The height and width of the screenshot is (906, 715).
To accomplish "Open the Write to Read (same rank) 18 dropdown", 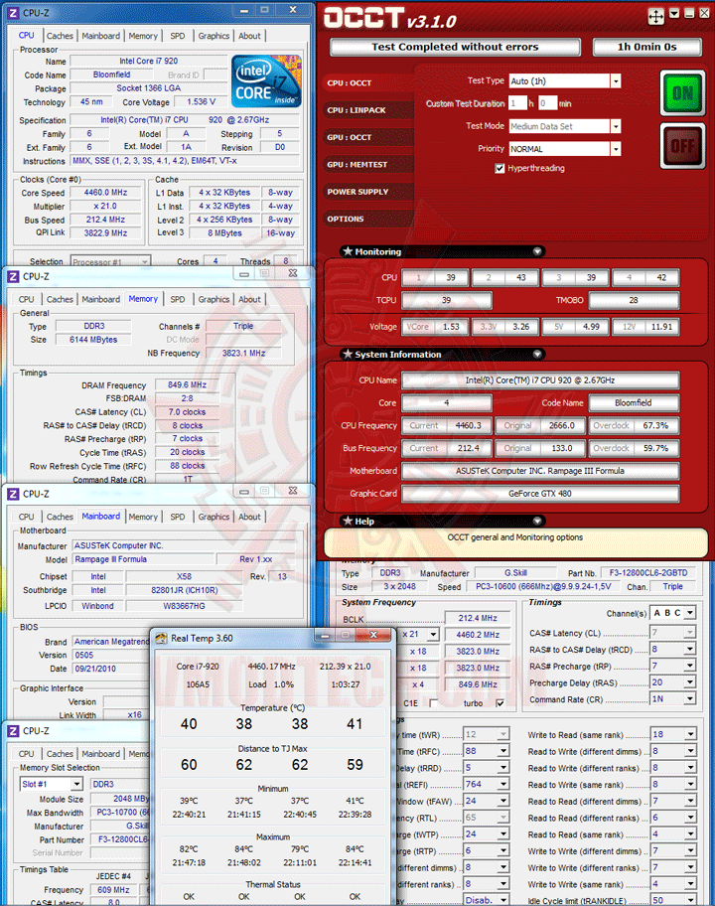I will tap(690, 734).
